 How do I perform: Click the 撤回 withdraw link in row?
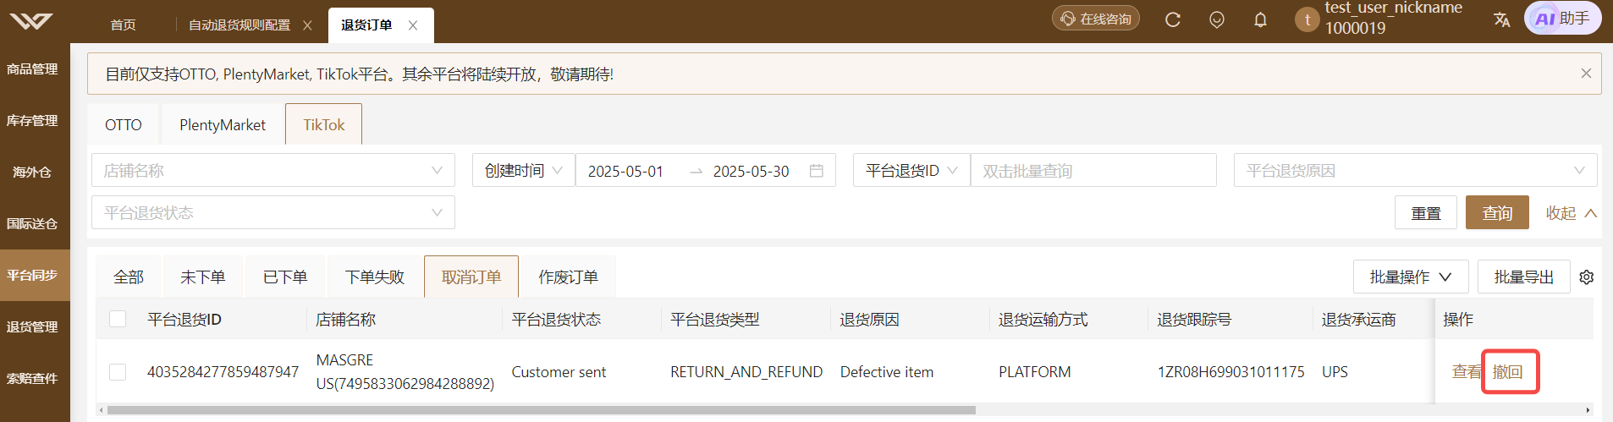(1507, 372)
